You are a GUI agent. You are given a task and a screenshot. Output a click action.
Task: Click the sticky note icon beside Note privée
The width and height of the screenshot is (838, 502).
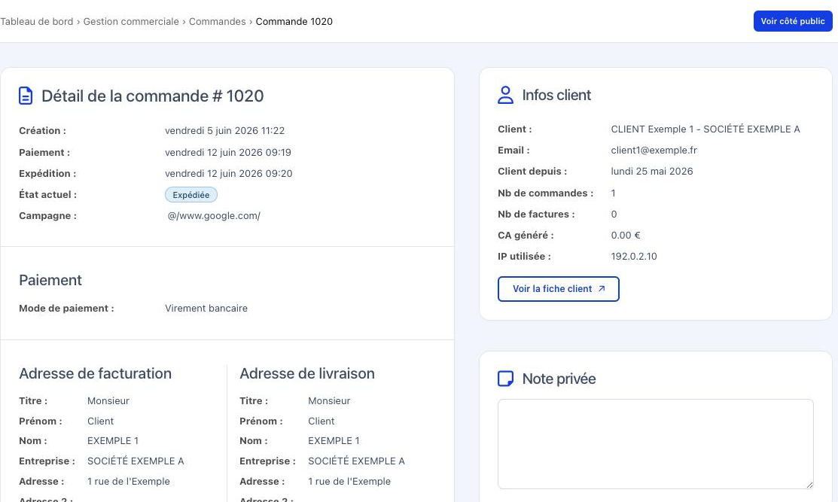coord(505,379)
